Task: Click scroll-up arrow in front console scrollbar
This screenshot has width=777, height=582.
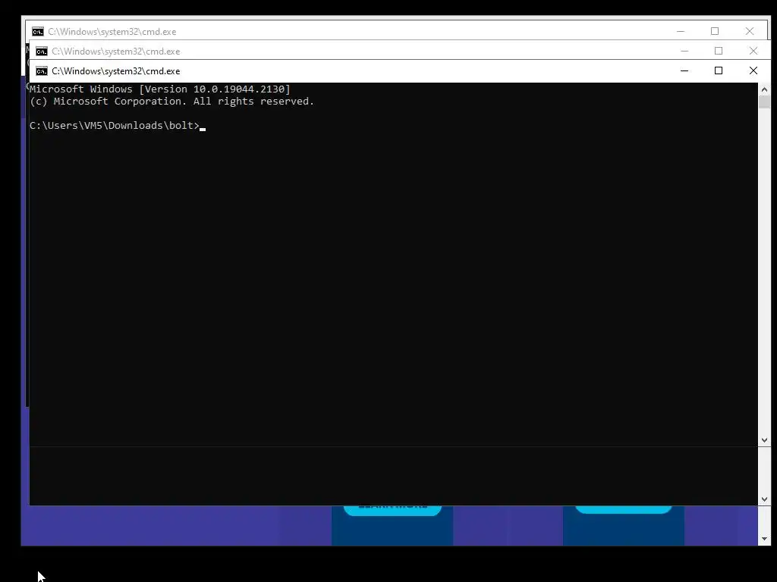Action: (x=764, y=89)
